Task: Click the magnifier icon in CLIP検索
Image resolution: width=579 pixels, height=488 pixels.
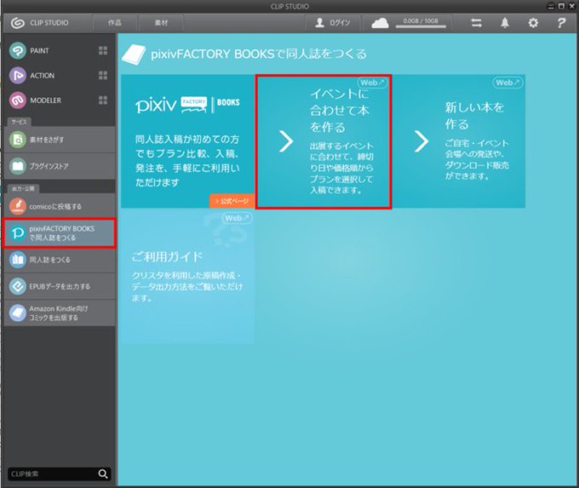Action: point(103,474)
